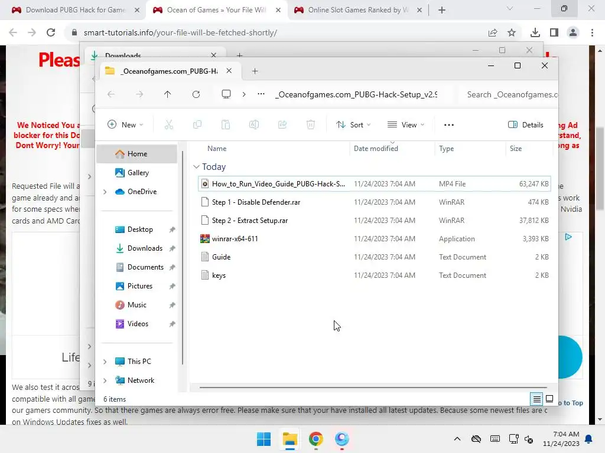Screen dimensions: 605x453
Task: Click the File Explorer taskbar icon
Action: [290, 439]
